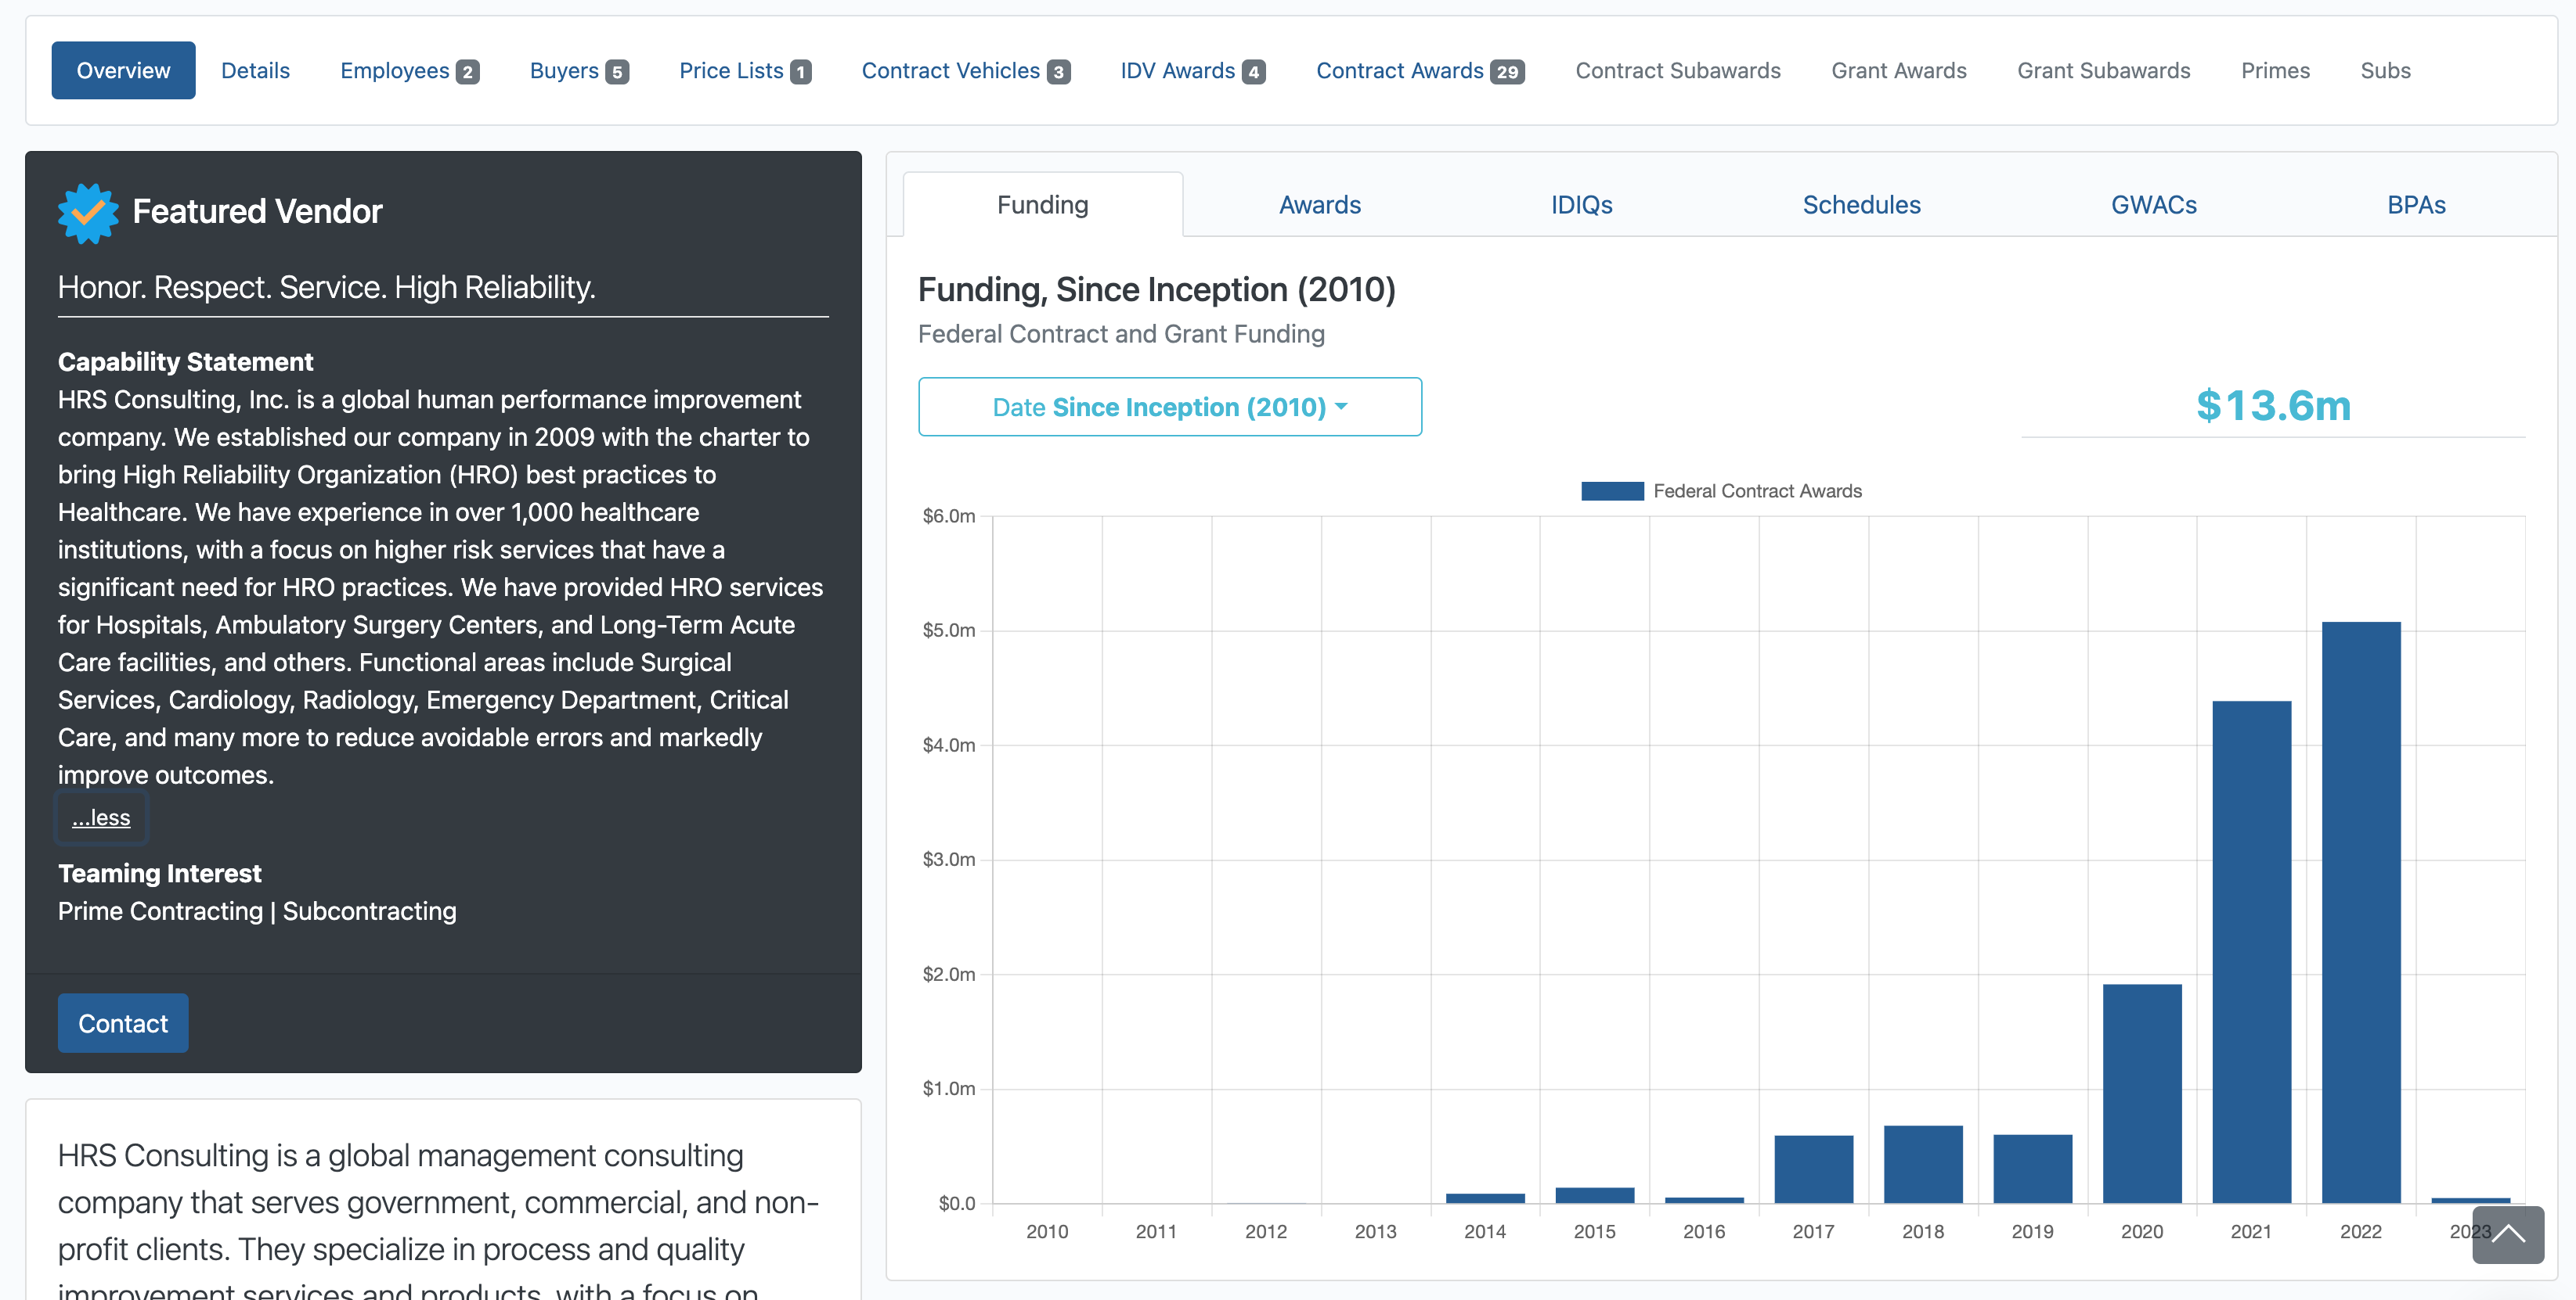View the BPAs chart tab
Screen dimensions: 2576x1300
point(2416,205)
